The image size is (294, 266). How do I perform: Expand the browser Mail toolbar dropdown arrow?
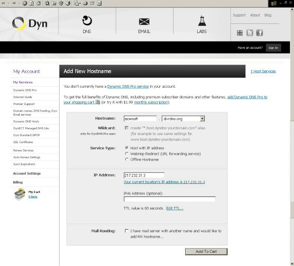tap(79, 3)
